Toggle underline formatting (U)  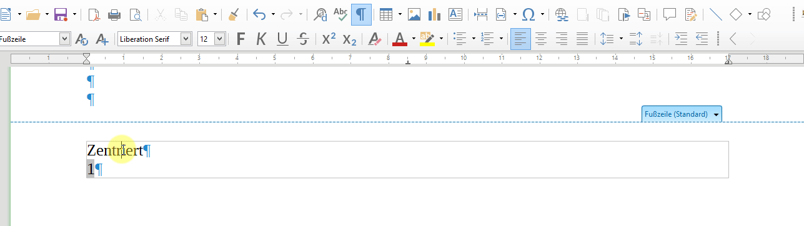pos(282,39)
